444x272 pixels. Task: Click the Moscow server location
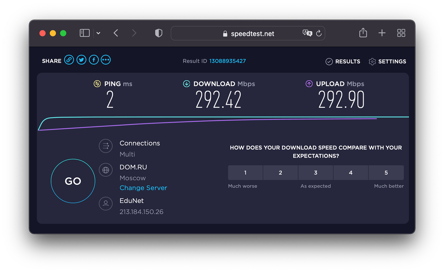pyautogui.click(x=133, y=178)
